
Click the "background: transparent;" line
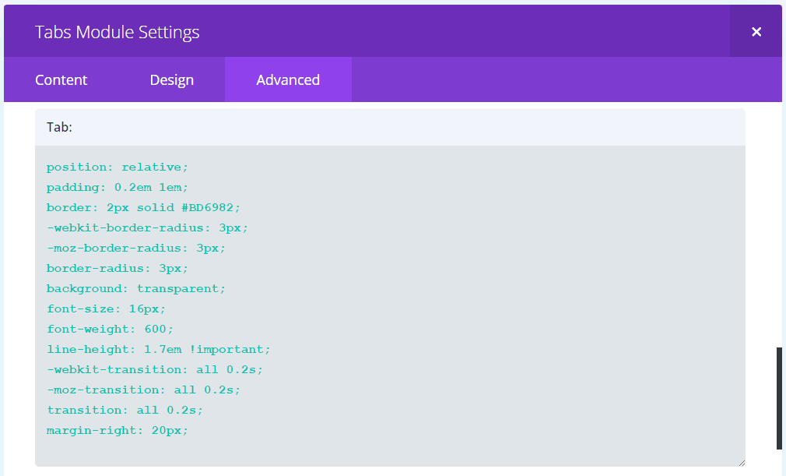pos(136,288)
